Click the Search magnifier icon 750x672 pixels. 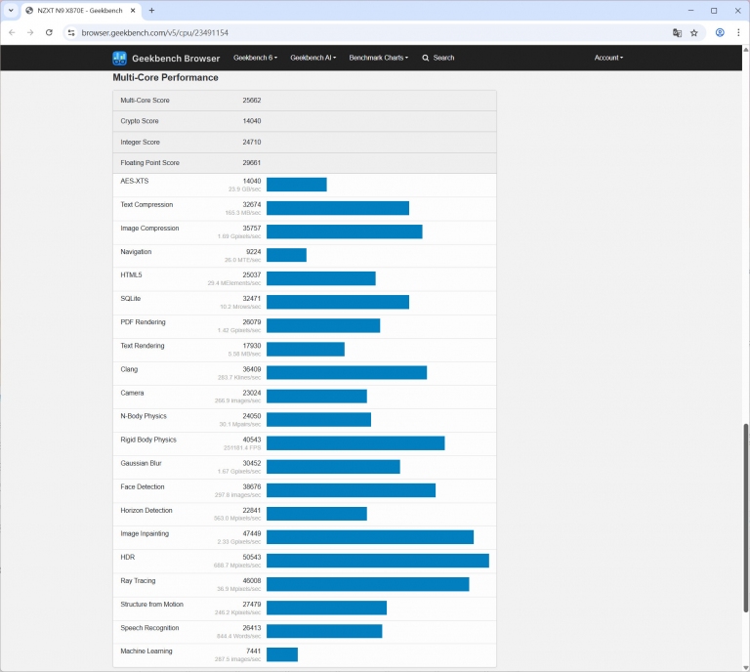pyautogui.click(x=425, y=58)
